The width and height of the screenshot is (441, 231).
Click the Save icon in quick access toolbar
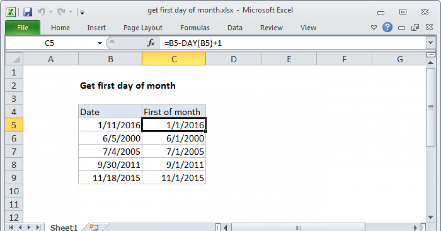[28, 12]
